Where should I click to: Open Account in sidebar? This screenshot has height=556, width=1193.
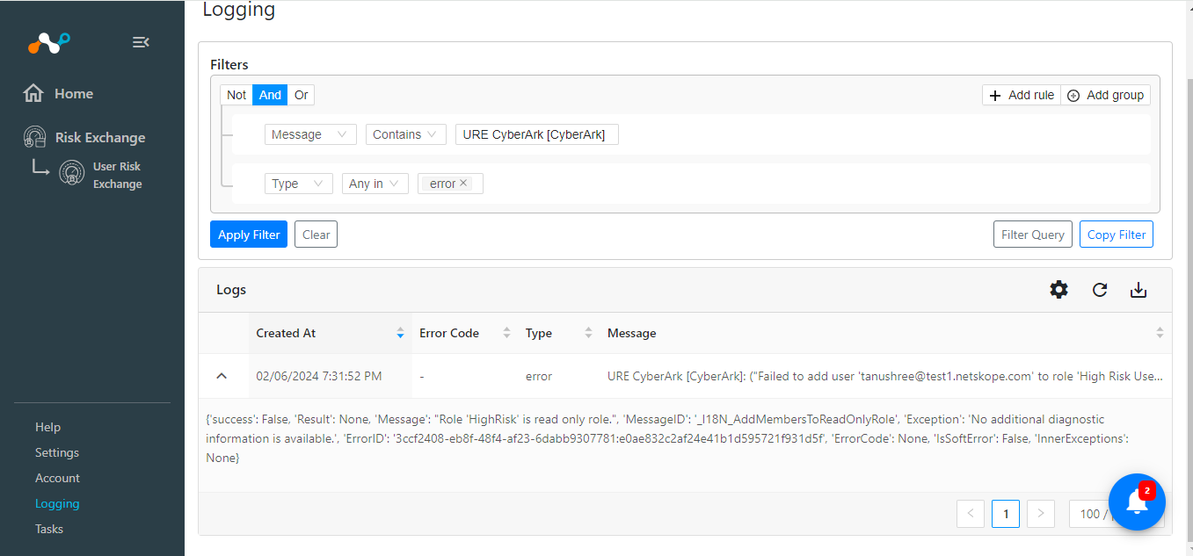point(57,478)
